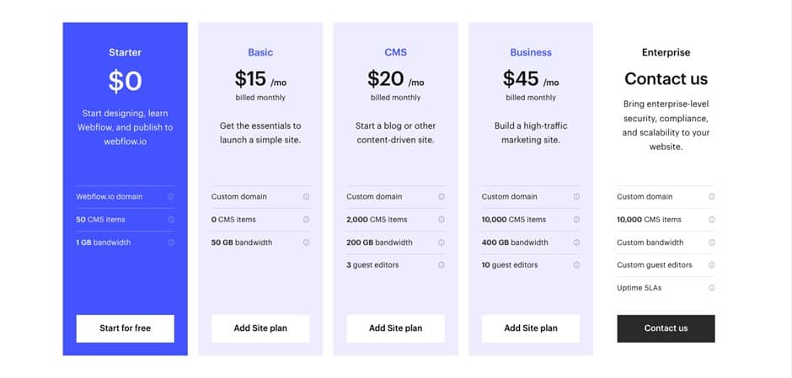
Task: Click the Enterprise Contact us headline
Action: (x=666, y=79)
